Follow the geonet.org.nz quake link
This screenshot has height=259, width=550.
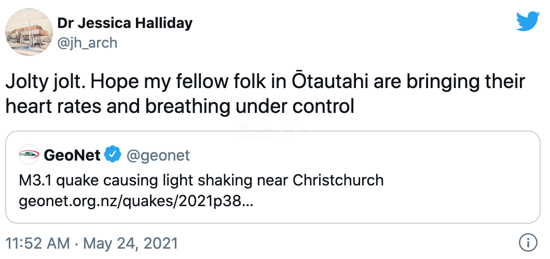click(x=136, y=201)
